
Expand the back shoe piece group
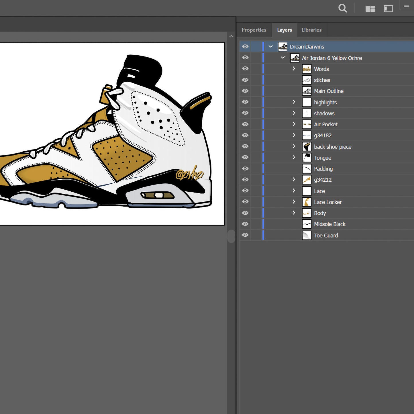pyautogui.click(x=294, y=146)
